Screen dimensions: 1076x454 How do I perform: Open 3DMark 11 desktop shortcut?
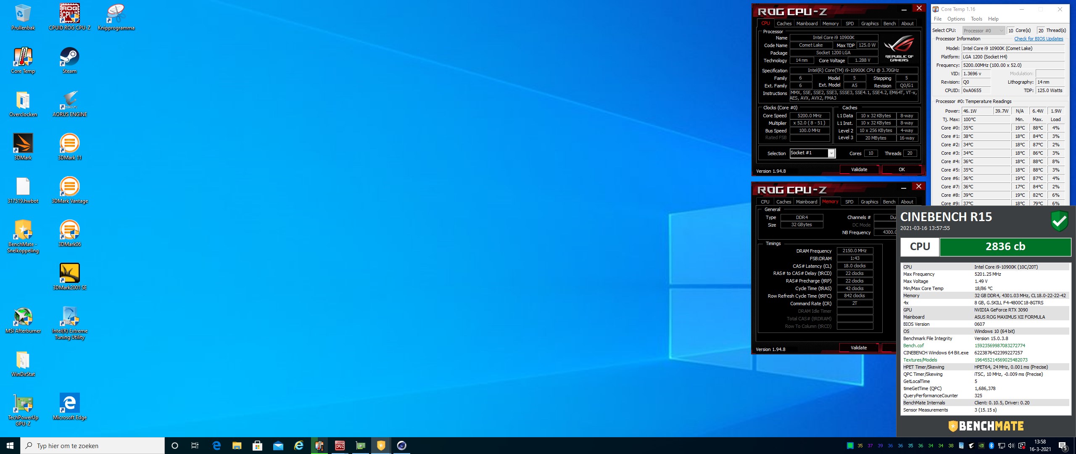pyautogui.click(x=69, y=147)
